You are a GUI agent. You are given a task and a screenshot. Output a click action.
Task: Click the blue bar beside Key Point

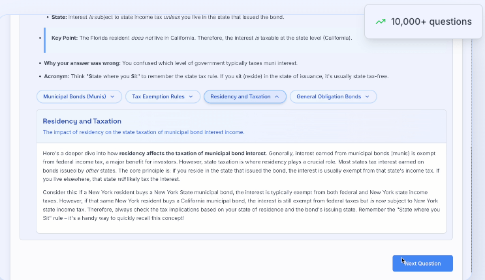[x=44, y=39]
